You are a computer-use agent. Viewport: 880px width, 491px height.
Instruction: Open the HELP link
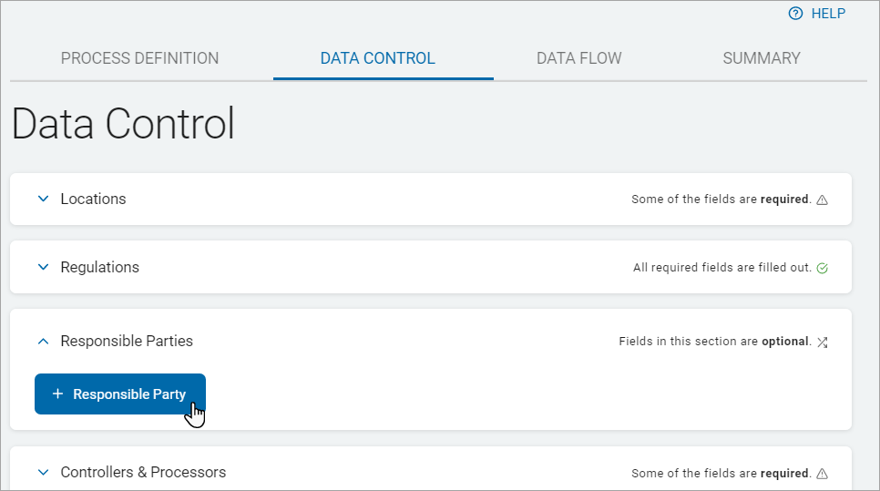tap(828, 14)
